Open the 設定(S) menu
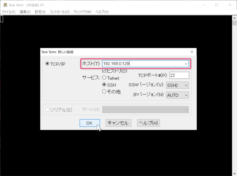 tap(40, 12)
